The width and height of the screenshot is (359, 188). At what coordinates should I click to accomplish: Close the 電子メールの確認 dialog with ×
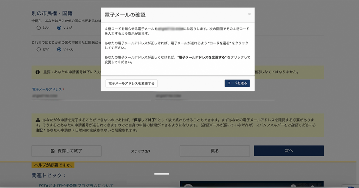tap(249, 14)
